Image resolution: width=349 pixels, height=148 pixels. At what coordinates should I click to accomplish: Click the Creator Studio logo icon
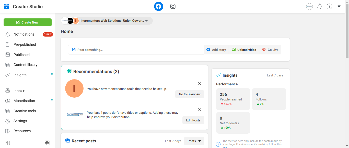pos(6,6)
